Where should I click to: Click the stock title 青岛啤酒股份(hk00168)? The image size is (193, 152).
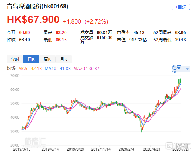pos(37,6)
